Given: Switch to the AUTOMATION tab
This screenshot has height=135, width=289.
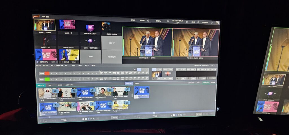Looking at the screenshot, I should tap(191, 83).
